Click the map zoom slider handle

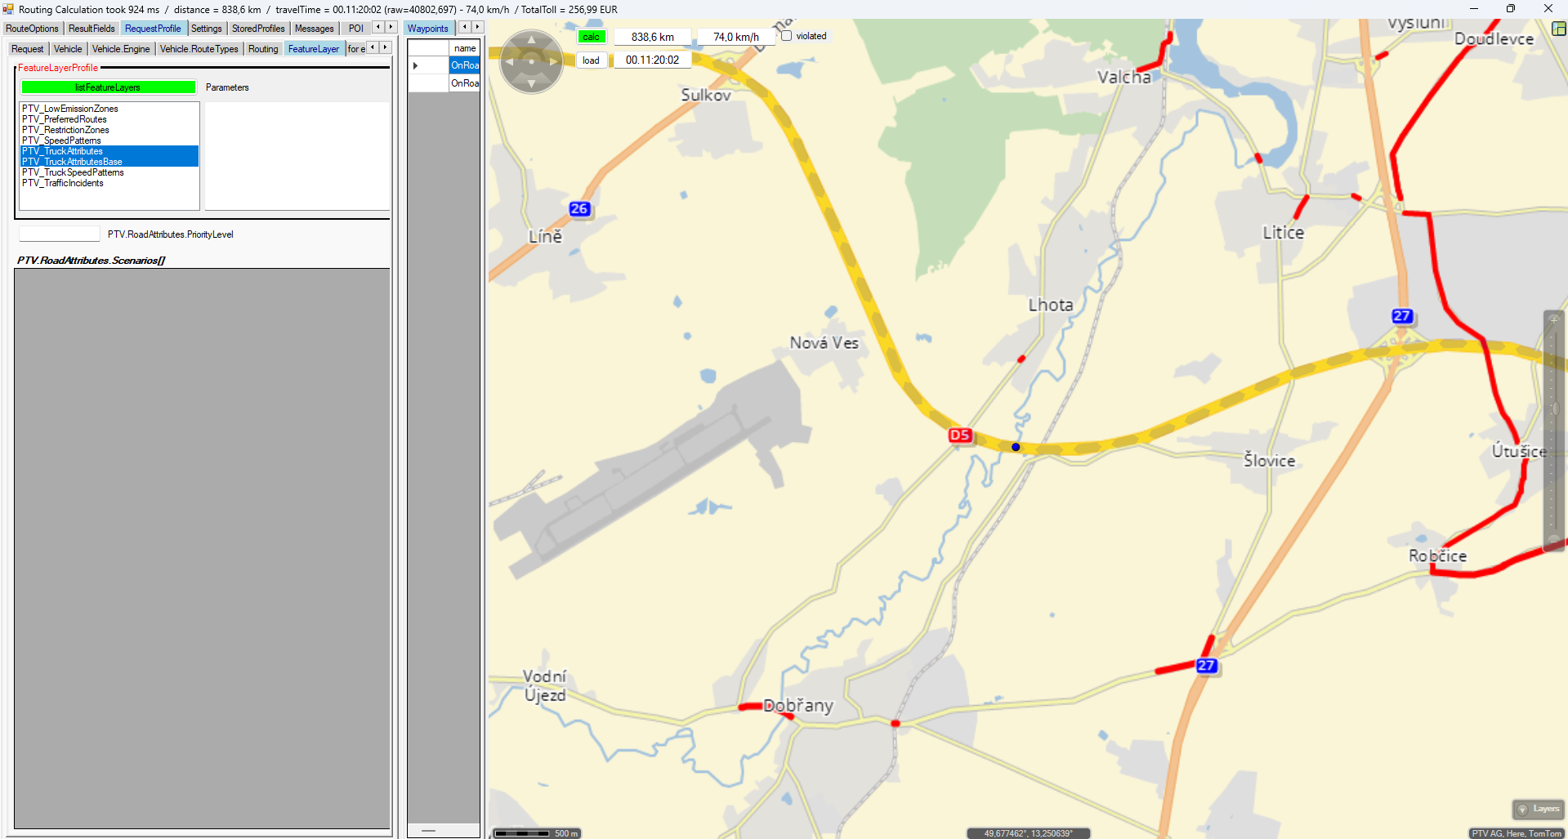(x=1554, y=408)
